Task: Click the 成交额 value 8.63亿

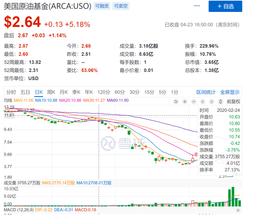Action: pyautogui.click(x=146, y=54)
